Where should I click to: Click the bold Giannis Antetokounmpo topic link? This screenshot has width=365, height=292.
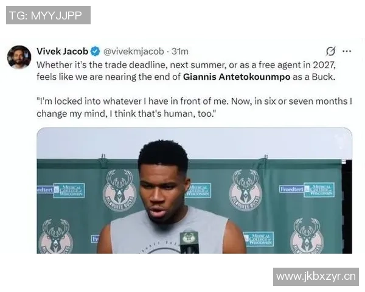pyautogui.click(x=237, y=77)
